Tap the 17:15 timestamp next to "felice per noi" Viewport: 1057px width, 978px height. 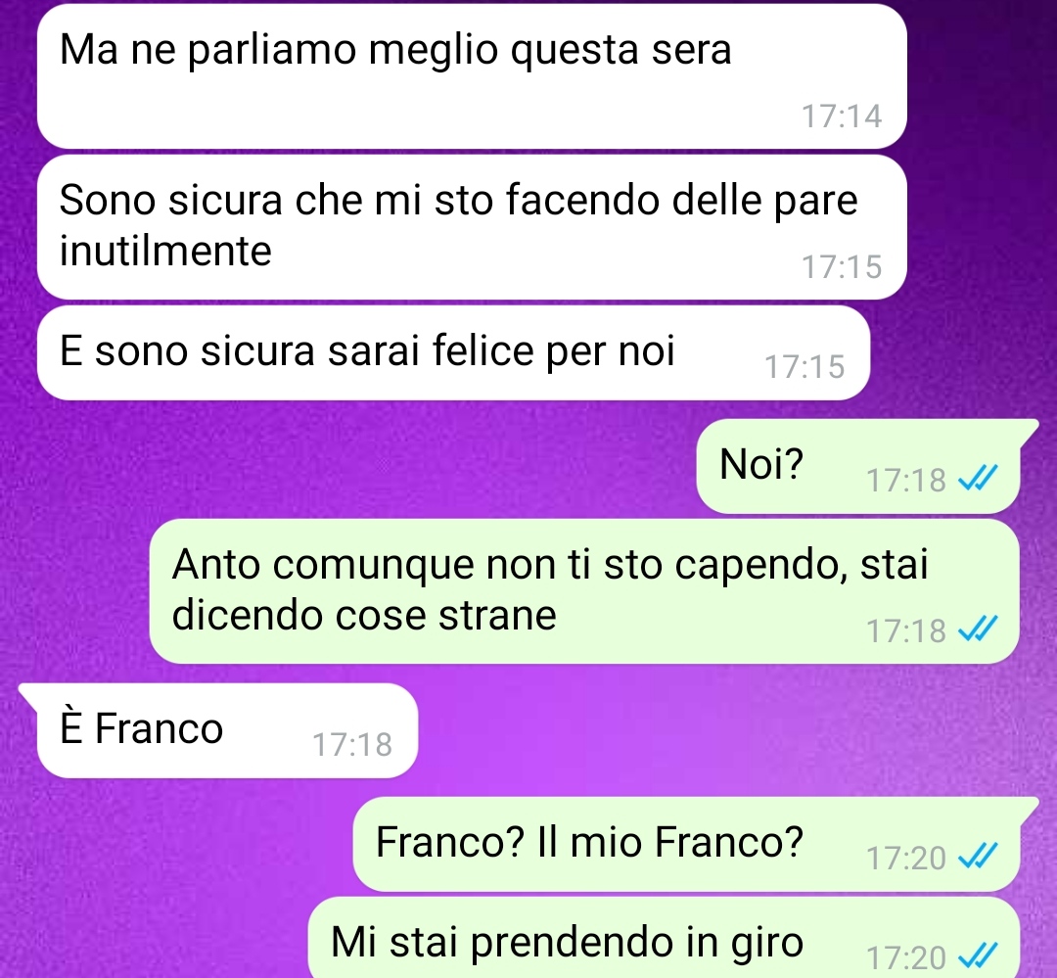pyautogui.click(x=804, y=367)
